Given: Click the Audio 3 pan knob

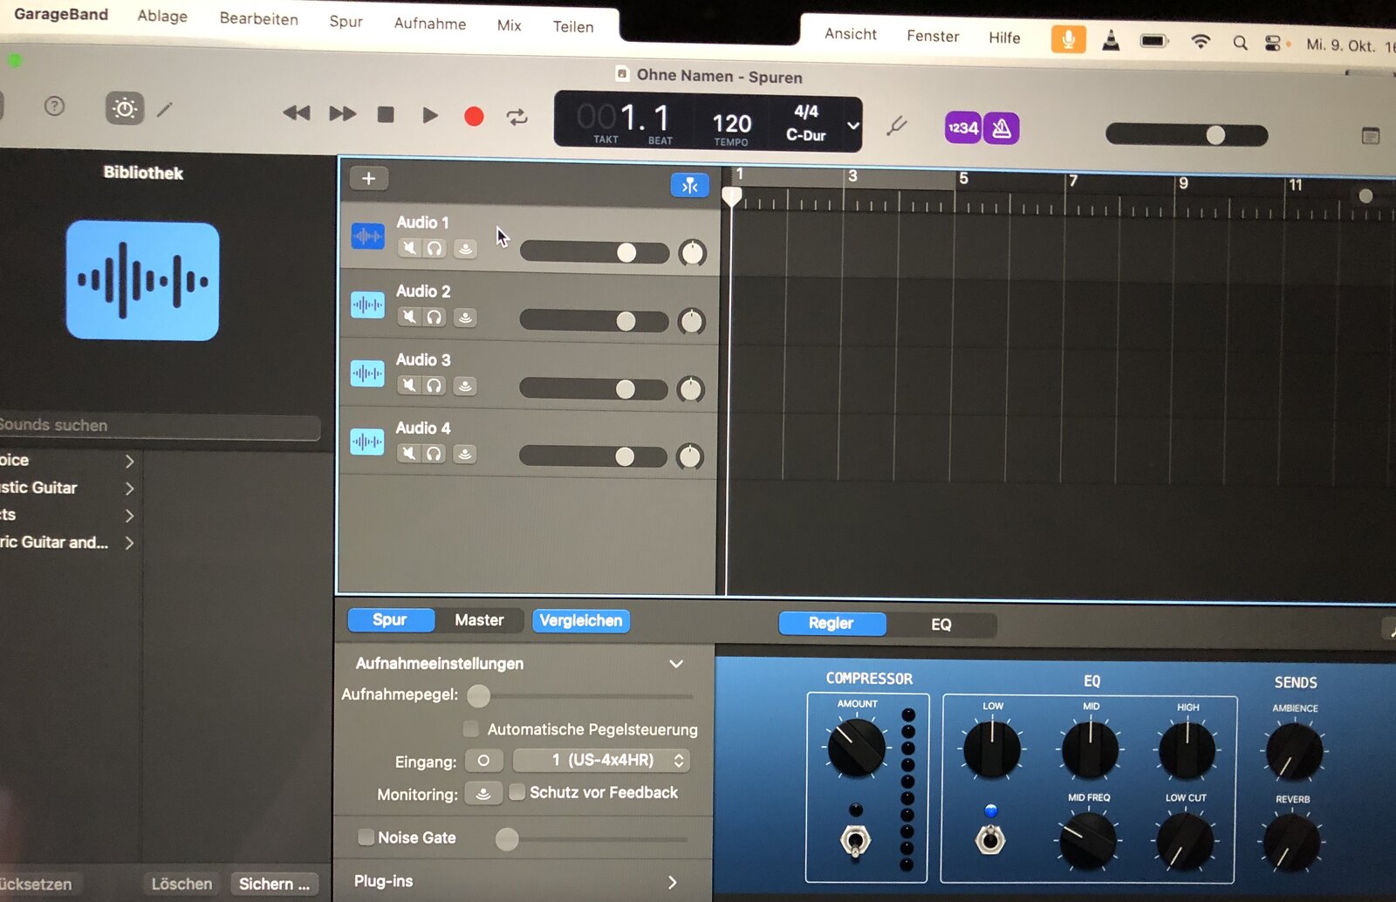Looking at the screenshot, I should pyautogui.click(x=690, y=389).
